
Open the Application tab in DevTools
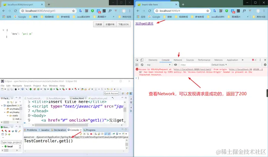coord(232,60)
